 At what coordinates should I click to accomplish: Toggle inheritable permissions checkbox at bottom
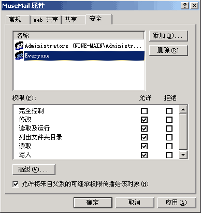16,184
